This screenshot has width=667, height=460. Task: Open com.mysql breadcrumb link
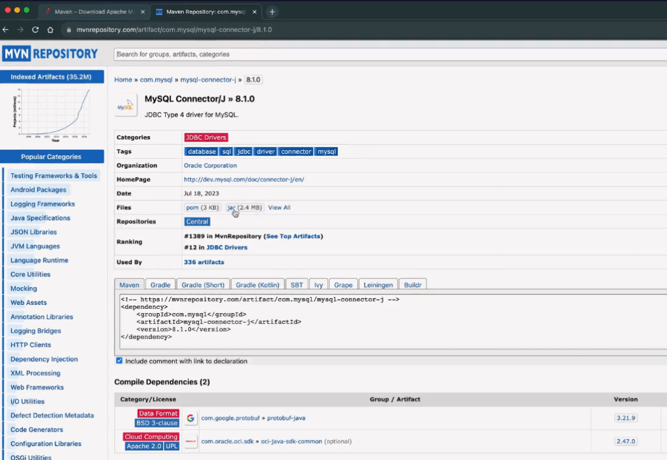[x=156, y=79]
